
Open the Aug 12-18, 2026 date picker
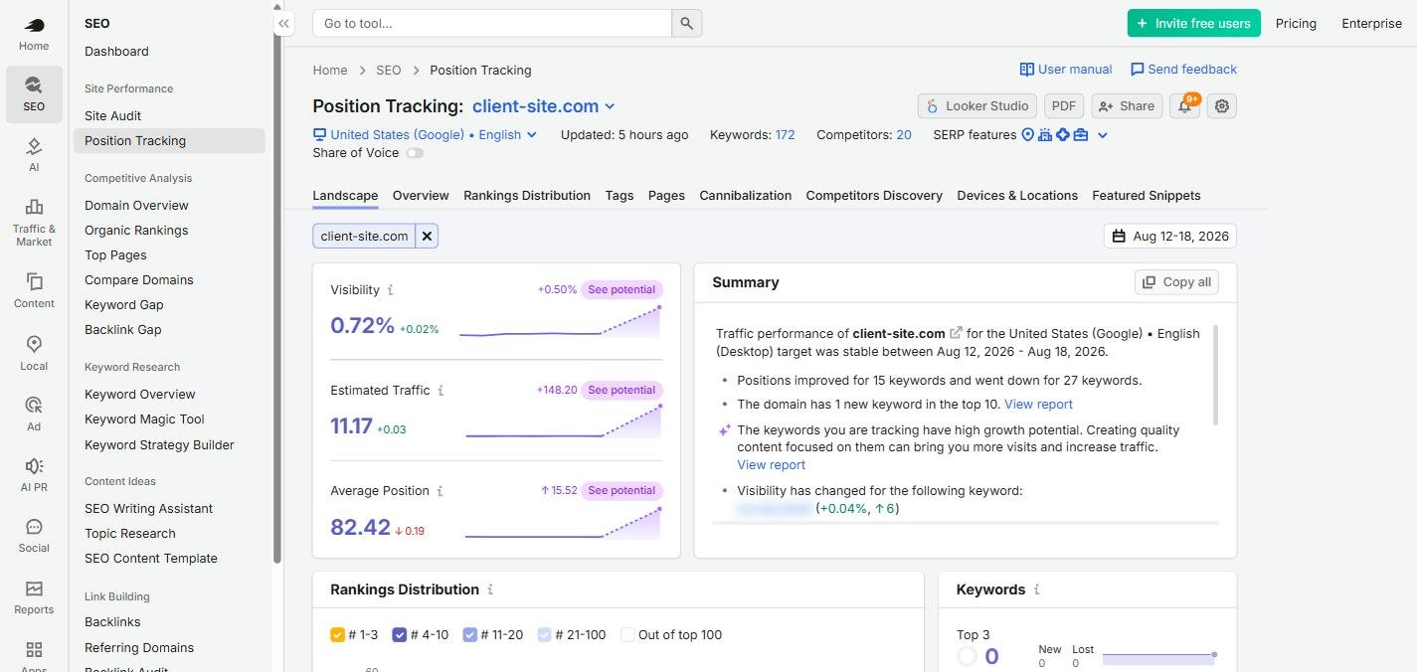pos(1170,236)
